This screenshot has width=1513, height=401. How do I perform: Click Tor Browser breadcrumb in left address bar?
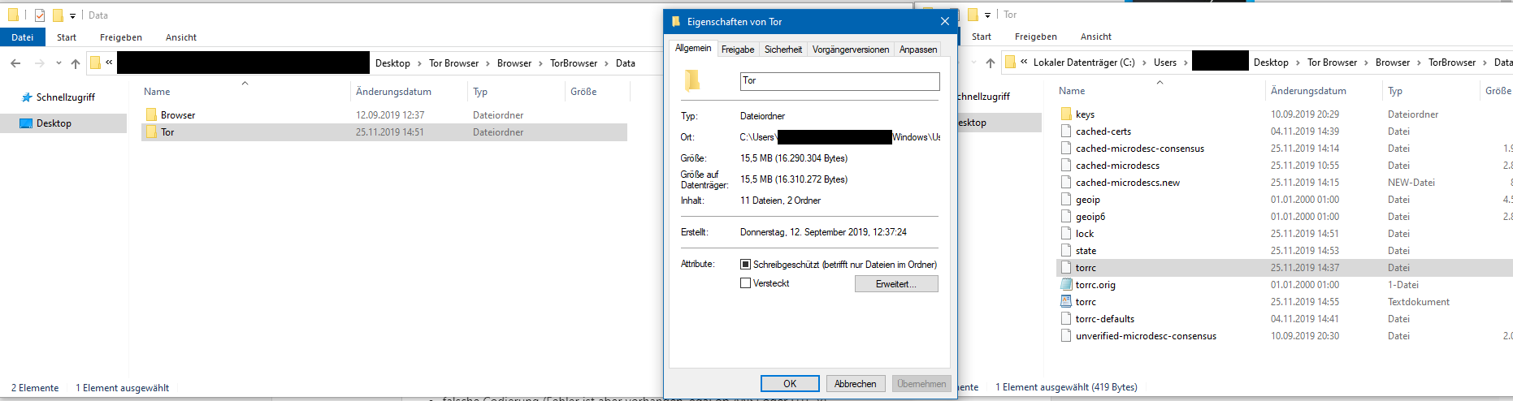click(453, 63)
